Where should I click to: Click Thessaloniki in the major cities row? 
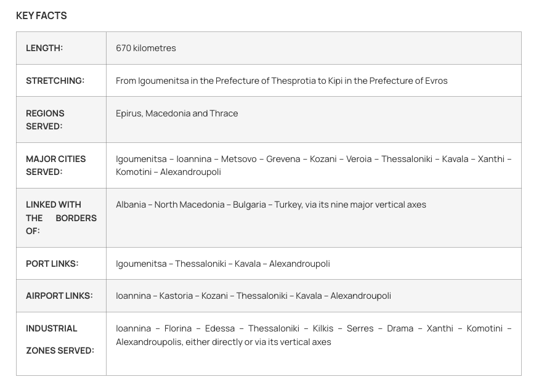point(407,159)
